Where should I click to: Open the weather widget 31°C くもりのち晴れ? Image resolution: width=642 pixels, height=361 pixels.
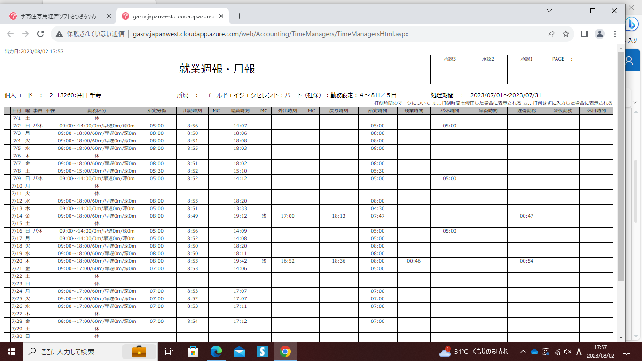[474, 352]
